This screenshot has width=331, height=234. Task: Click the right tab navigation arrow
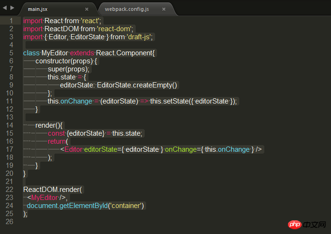click(x=12, y=9)
